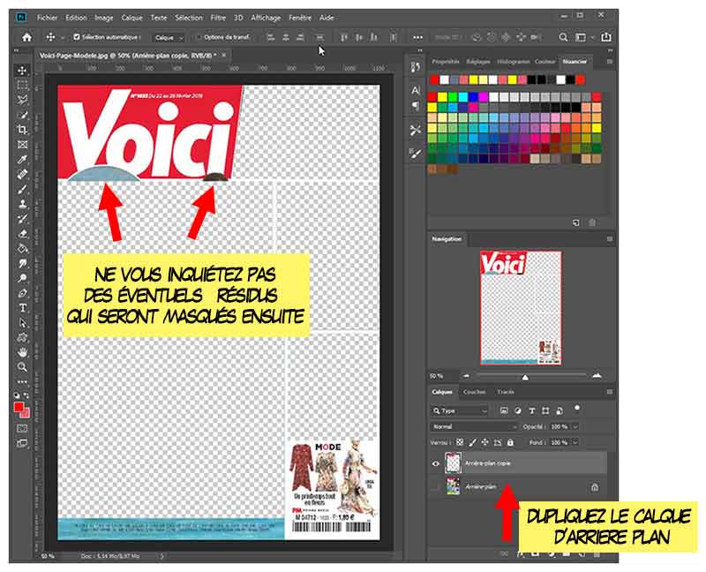The image size is (706, 572).
Task: Open the Calque menu
Action: 131,18
